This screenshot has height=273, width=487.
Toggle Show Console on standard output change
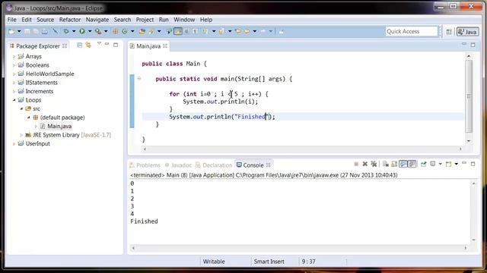(x=403, y=164)
